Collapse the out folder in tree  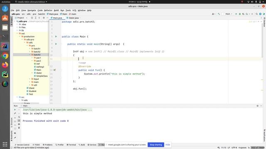(17, 34)
